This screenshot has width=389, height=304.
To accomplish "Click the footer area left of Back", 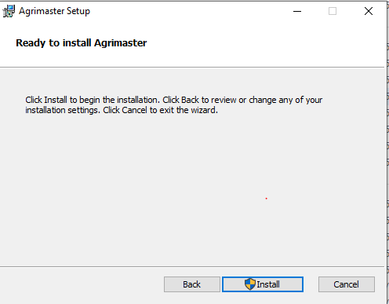I will tap(81, 284).
